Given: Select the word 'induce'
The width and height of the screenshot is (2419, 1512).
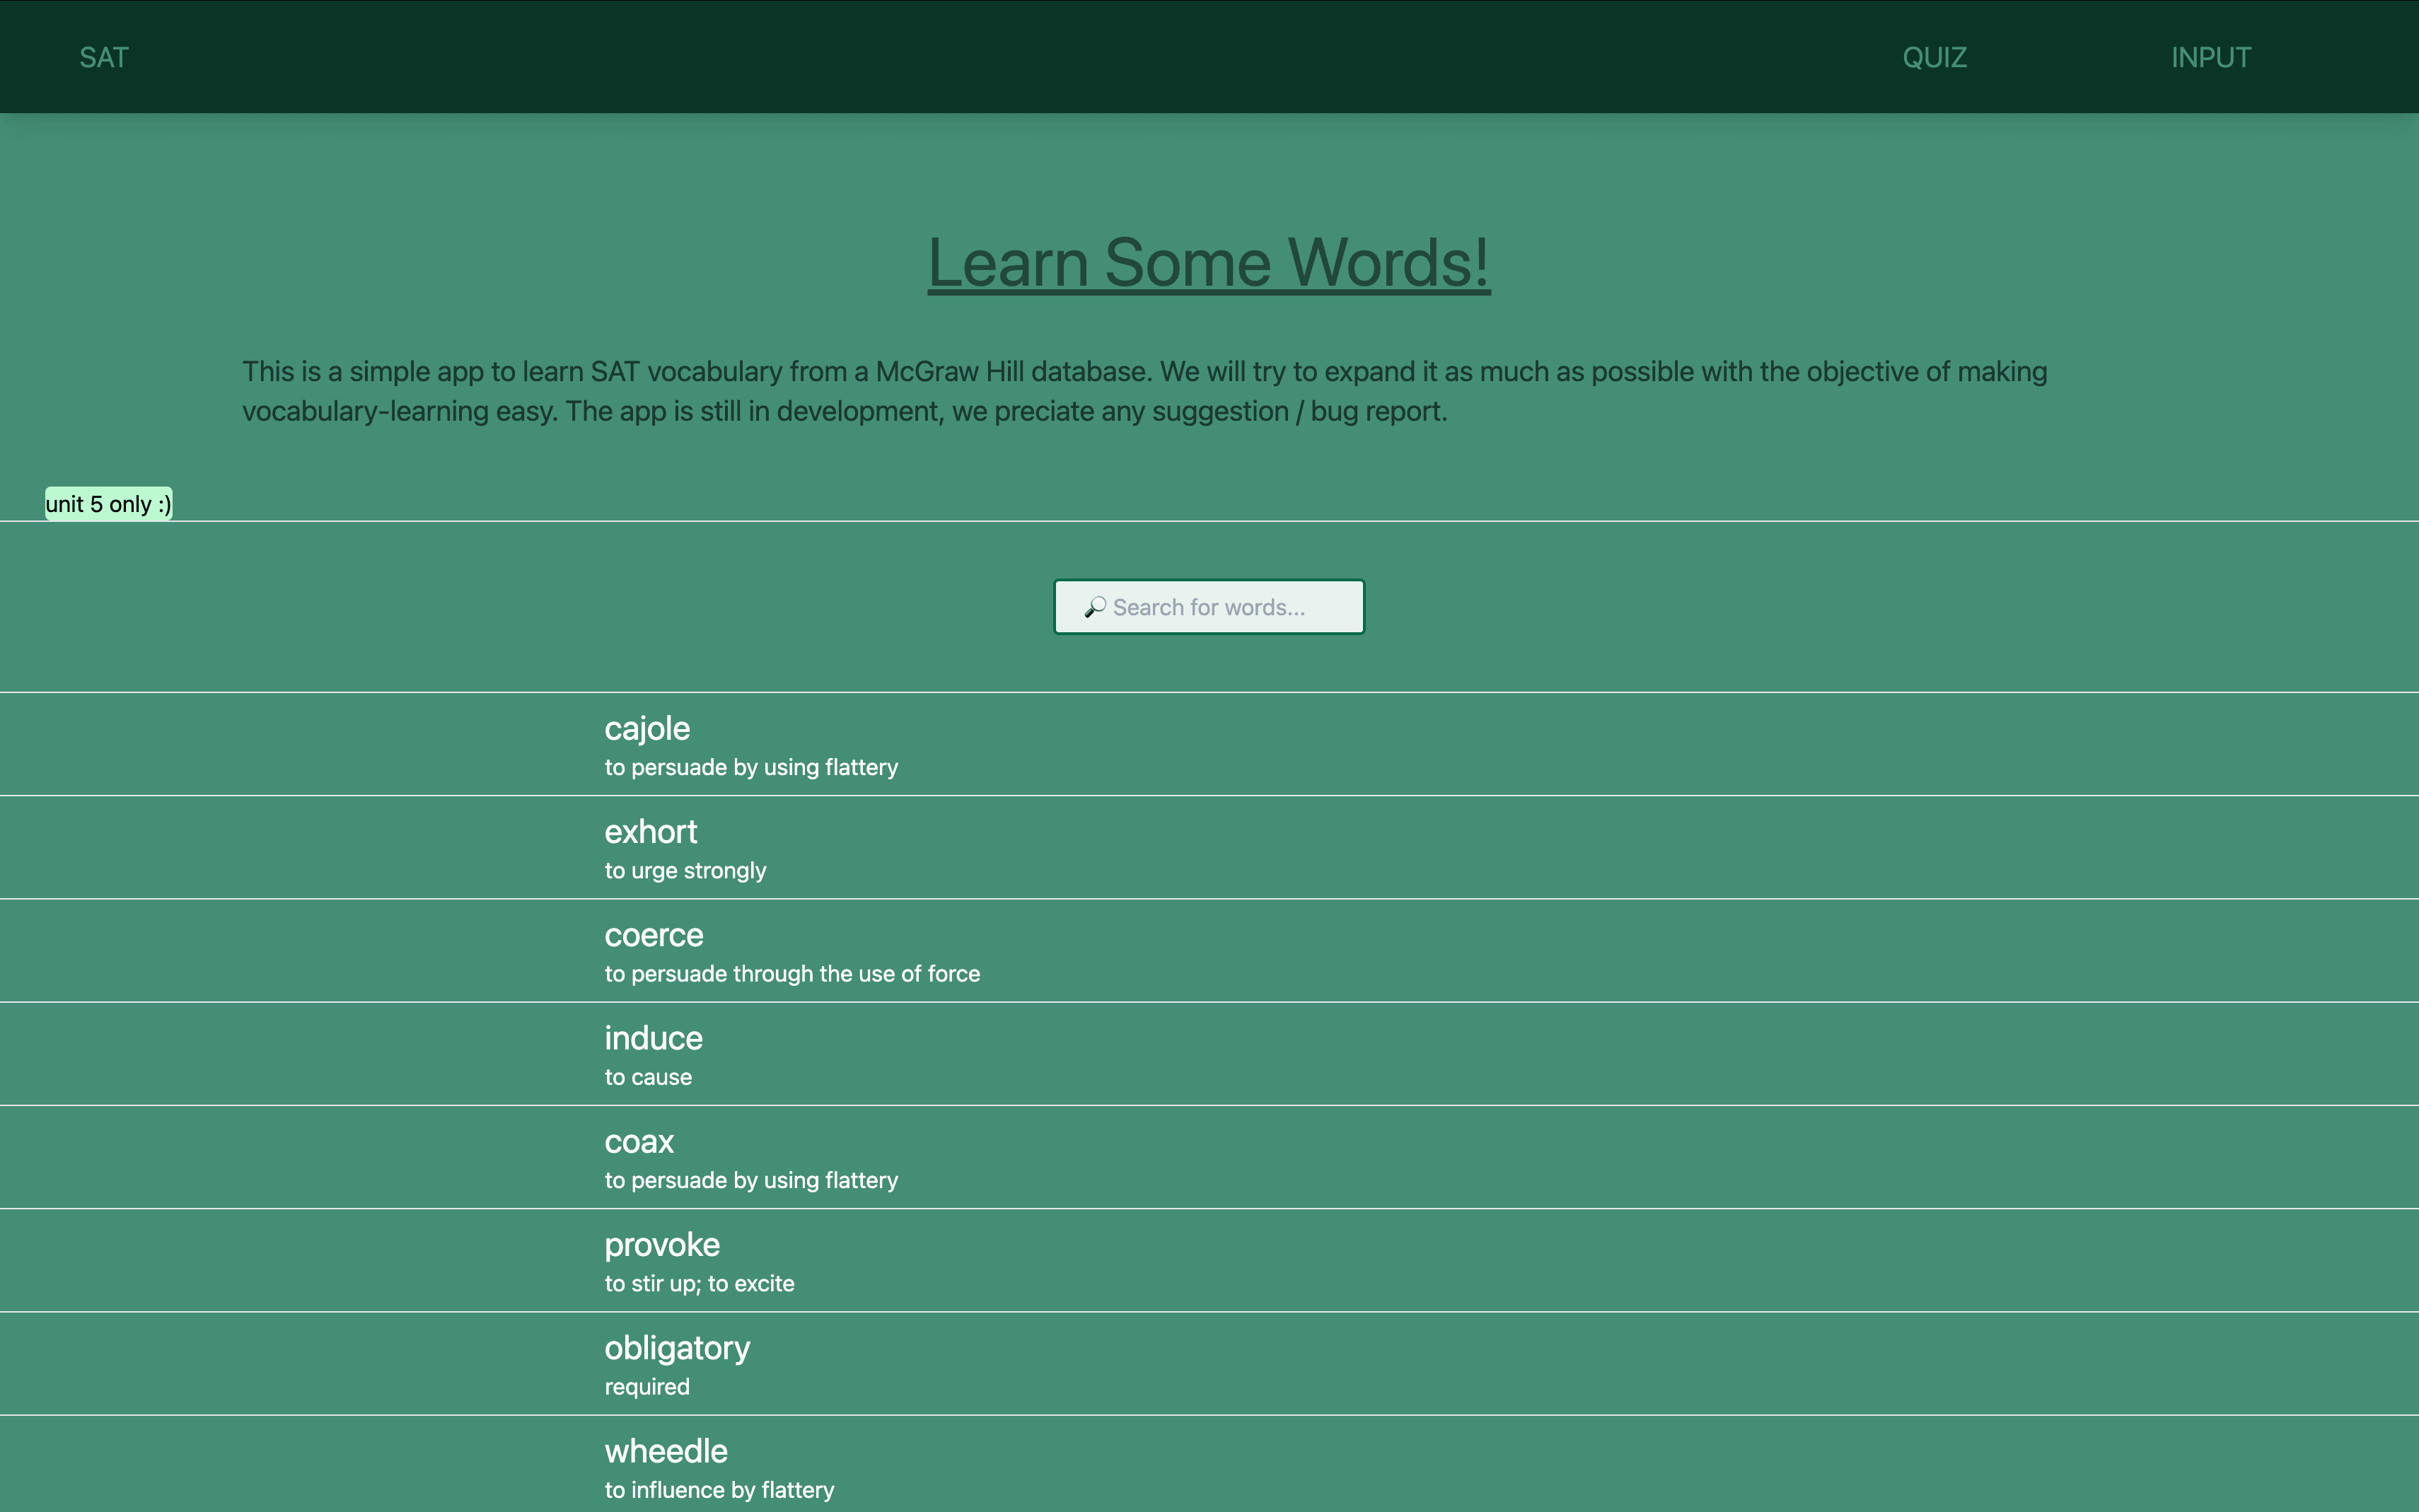Looking at the screenshot, I should [x=652, y=1039].
